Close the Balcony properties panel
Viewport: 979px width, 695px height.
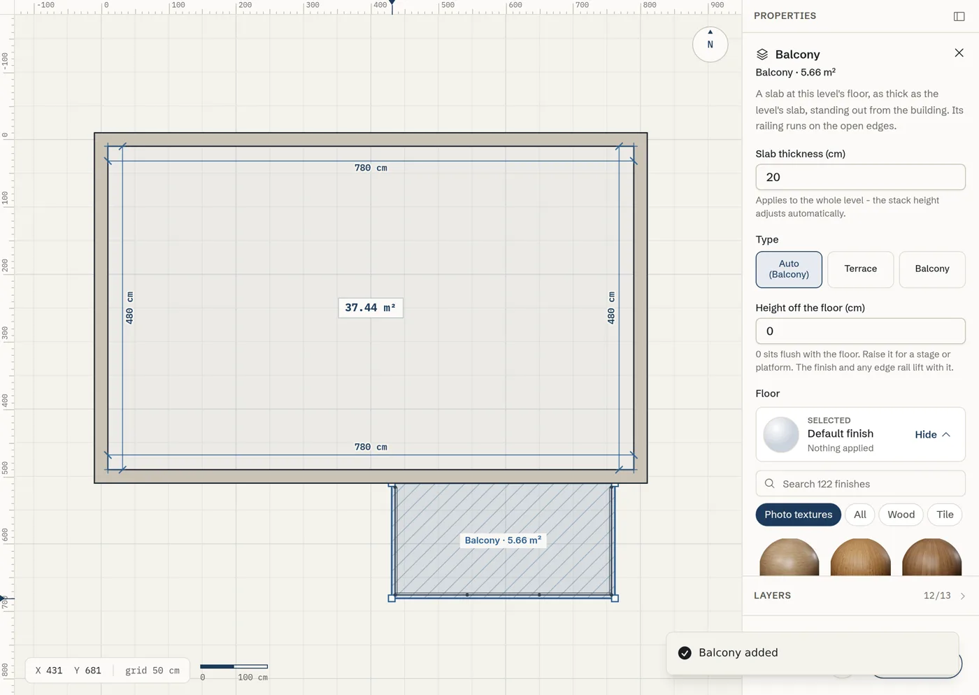point(959,53)
